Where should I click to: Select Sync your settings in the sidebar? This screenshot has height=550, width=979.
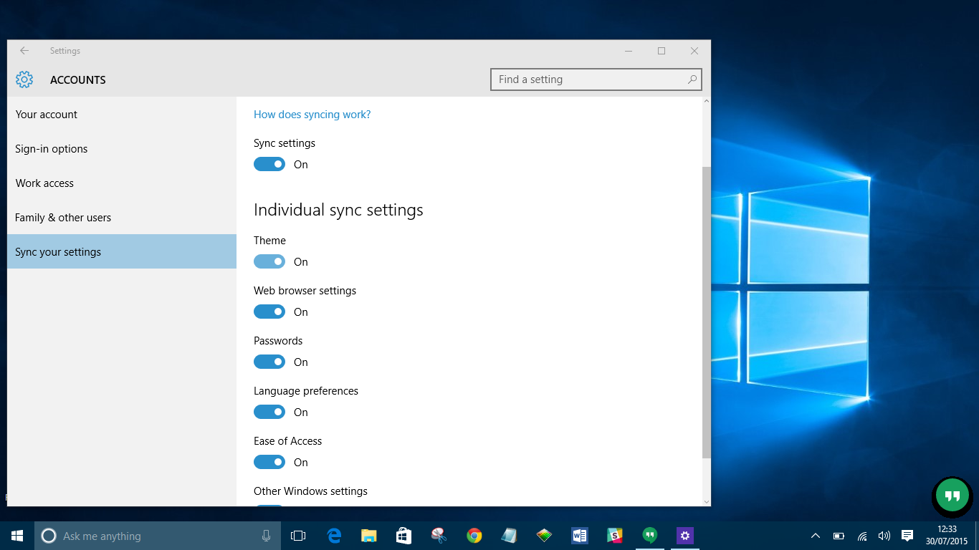[x=122, y=251]
